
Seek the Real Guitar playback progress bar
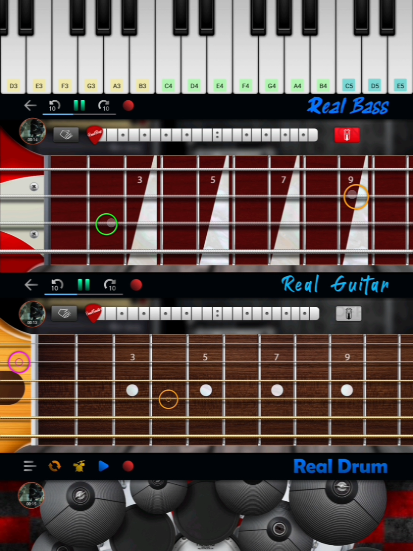point(83,294)
